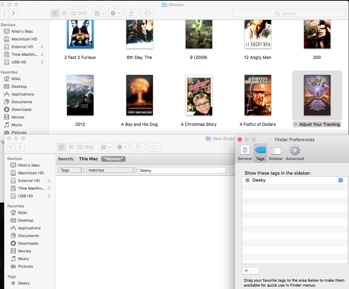Switch Movies window to cover flow view

tap(82, 13)
